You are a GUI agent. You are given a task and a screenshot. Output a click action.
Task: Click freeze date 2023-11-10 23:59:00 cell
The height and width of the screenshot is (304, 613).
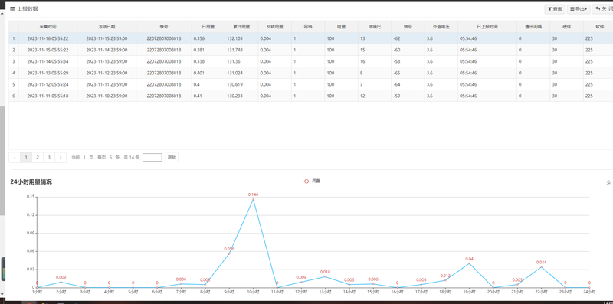click(x=107, y=96)
